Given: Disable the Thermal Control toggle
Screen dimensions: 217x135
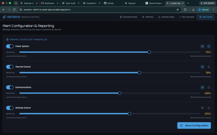Looking at the screenshot, I should 10,67.
